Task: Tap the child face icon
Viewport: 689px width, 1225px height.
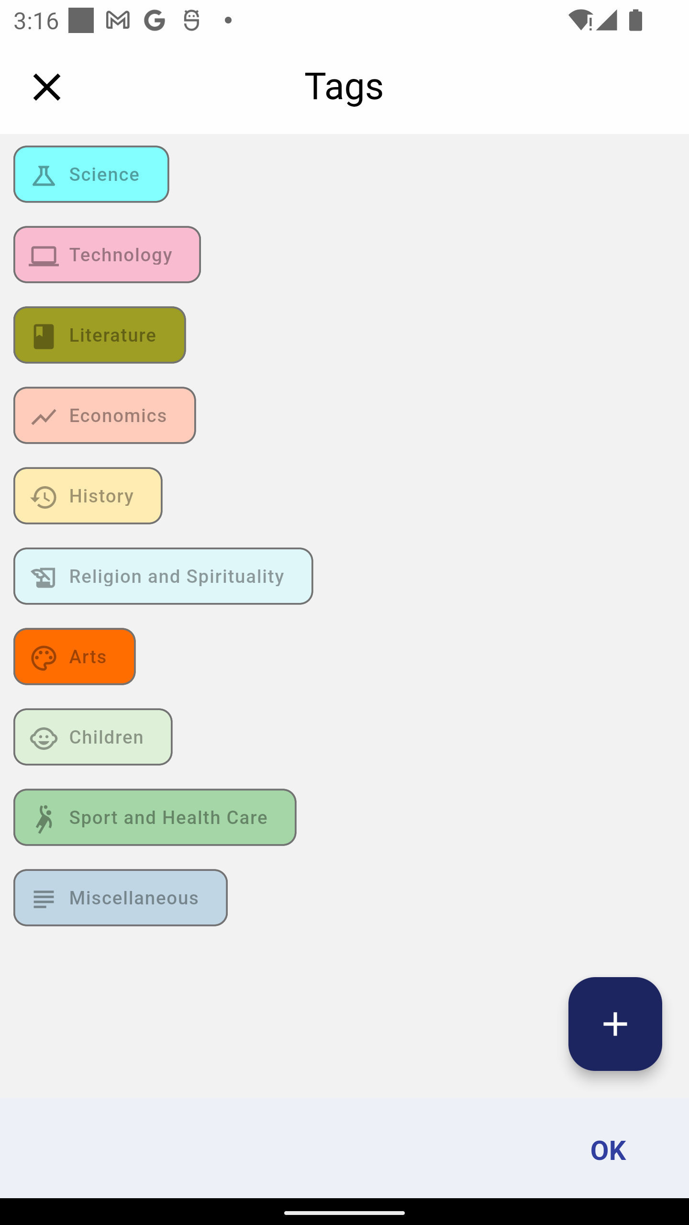Action: (44, 738)
